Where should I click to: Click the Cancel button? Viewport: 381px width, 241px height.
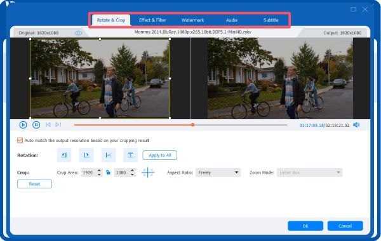point(345,226)
